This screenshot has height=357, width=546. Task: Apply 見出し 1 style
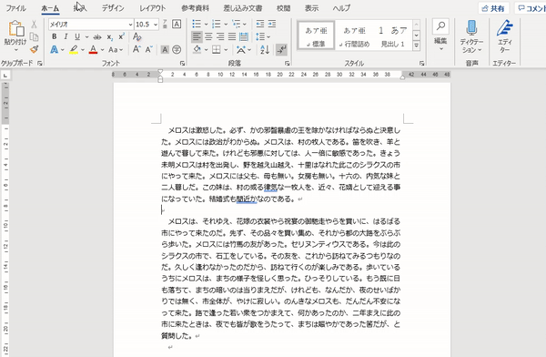[x=393, y=36]
